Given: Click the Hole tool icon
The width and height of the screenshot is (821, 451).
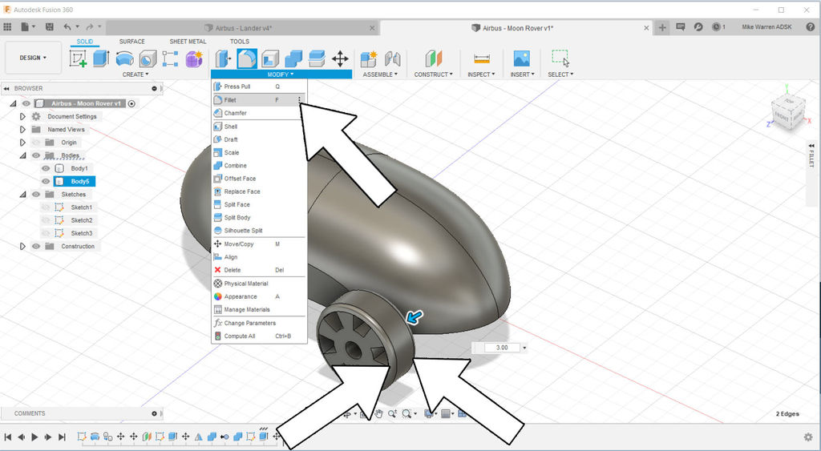Looking at the screenshot, I should pos(148,58).
